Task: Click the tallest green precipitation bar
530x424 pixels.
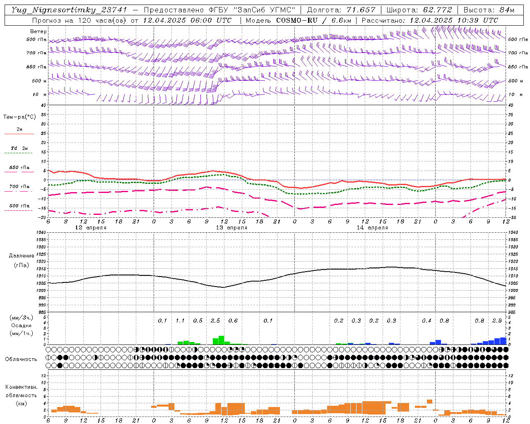Action: pyautogui.click(x=221, y=340)
